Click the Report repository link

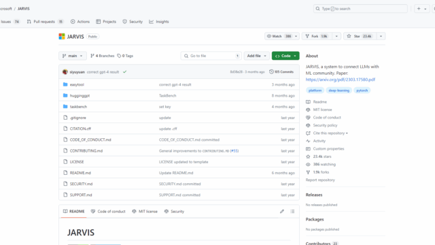point(320,180)
